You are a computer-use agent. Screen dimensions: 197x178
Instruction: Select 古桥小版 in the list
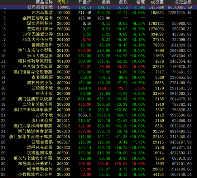pos(44,115)
